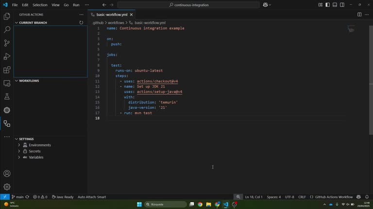Open the Manage gear icon
This screenshot has width=373, height=209.
coord(7,187)
